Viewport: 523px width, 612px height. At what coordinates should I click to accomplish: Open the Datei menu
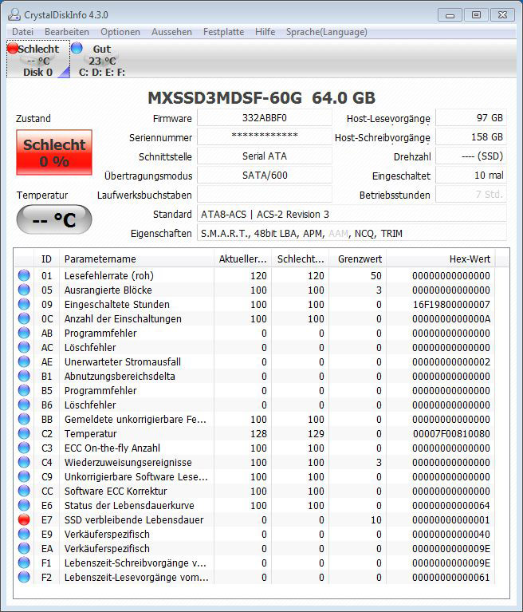(22, 32)
